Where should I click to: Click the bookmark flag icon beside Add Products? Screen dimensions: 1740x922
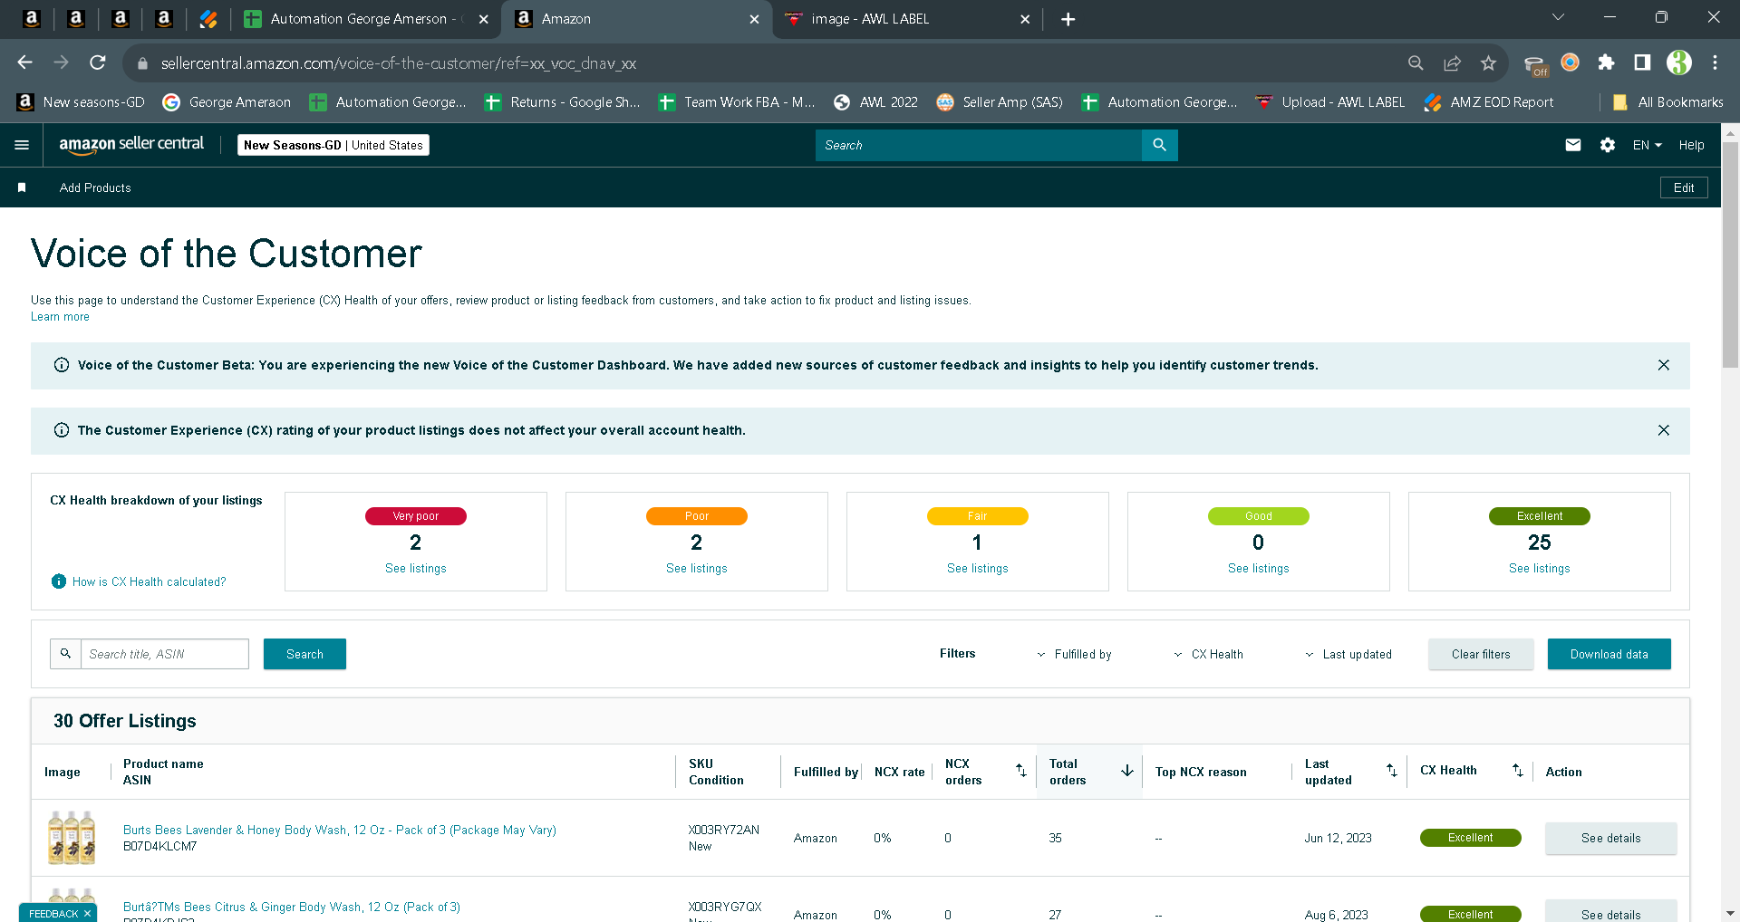click(x=22, y=187)
